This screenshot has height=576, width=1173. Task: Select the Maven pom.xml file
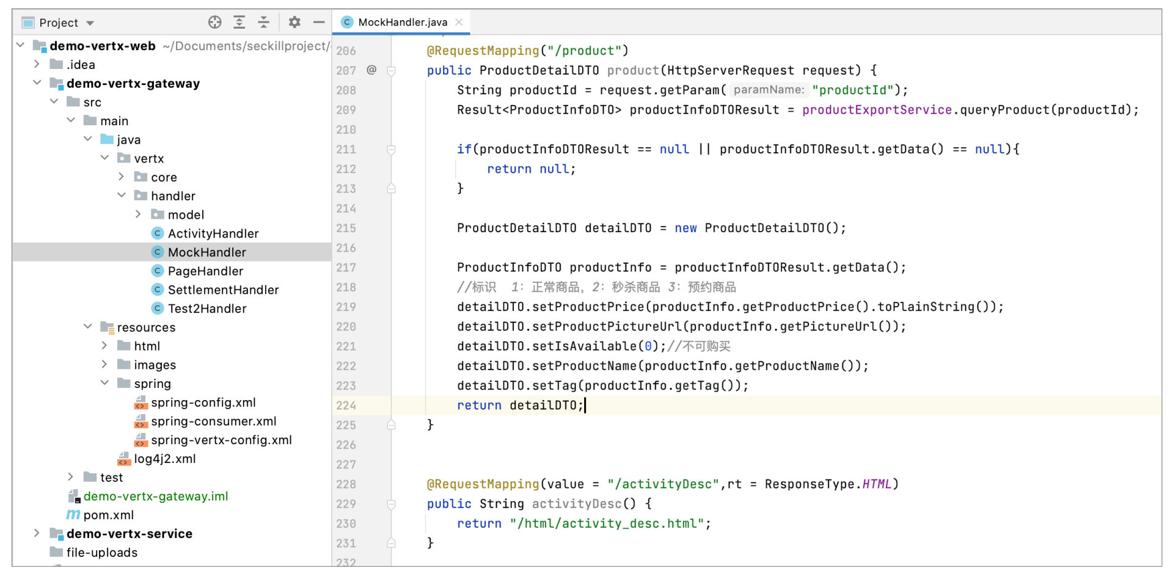(108, 515)
